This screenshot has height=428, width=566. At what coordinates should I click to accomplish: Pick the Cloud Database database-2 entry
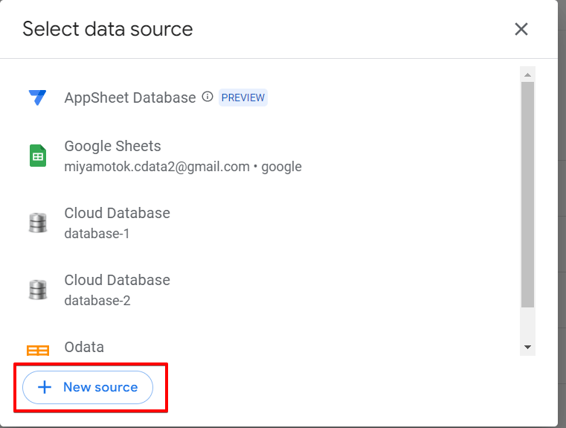[117, 290]
